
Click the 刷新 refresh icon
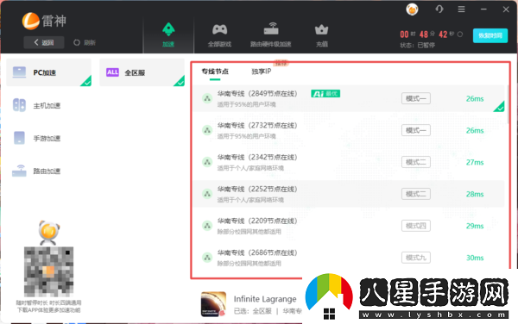pos(77,42)
